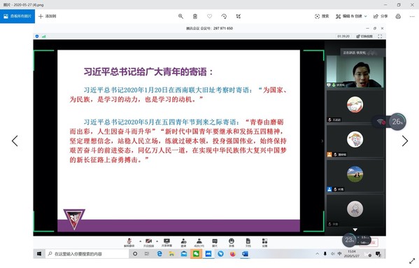Toggle the microphone mute icon in meeting bar
The width and height of the screenshot is (419, 268).
(129, 242)
